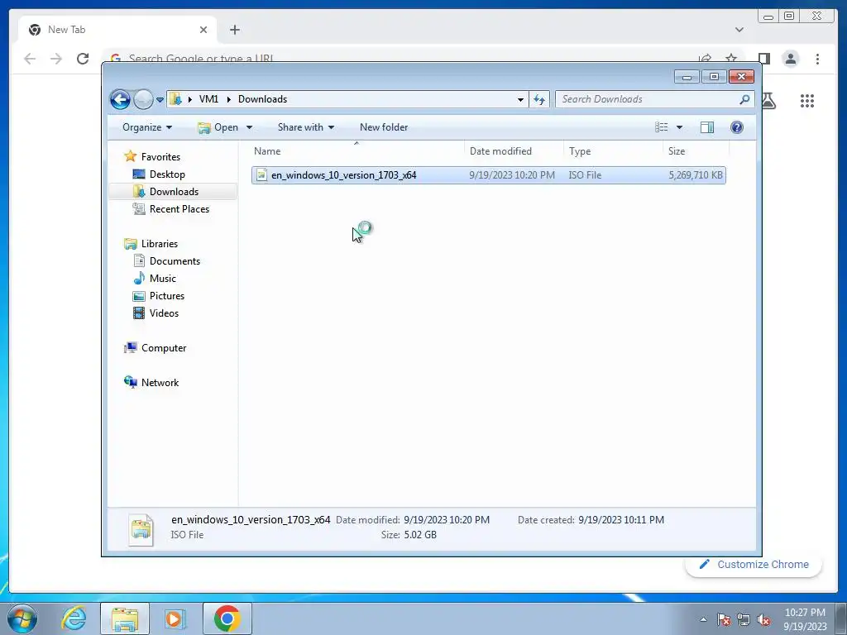This screenshot has width=847, height=635.
Task: Click the ISO File type cell
Action: pos(585,175)
